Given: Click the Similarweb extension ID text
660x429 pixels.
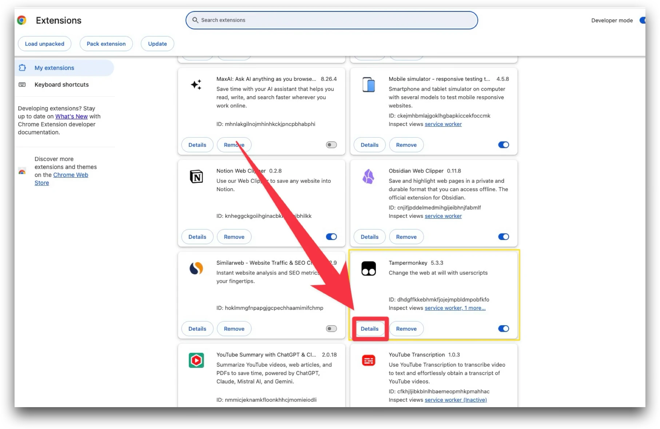Looking at the screenshot, I should pos(270,308).
